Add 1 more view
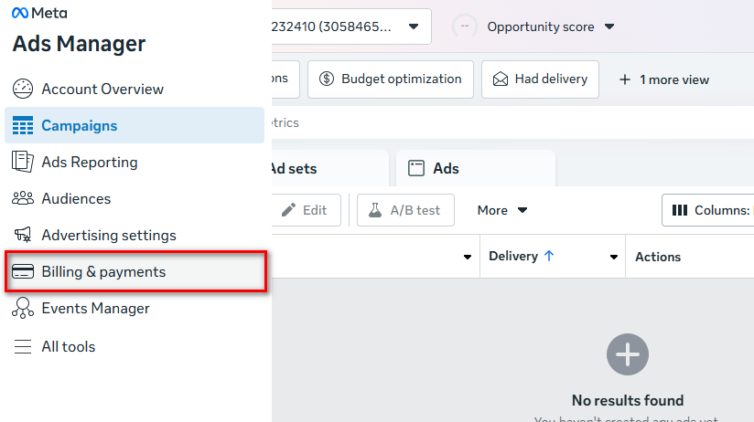Viewport: 754px width, 422px height. [x=664, y=79]
